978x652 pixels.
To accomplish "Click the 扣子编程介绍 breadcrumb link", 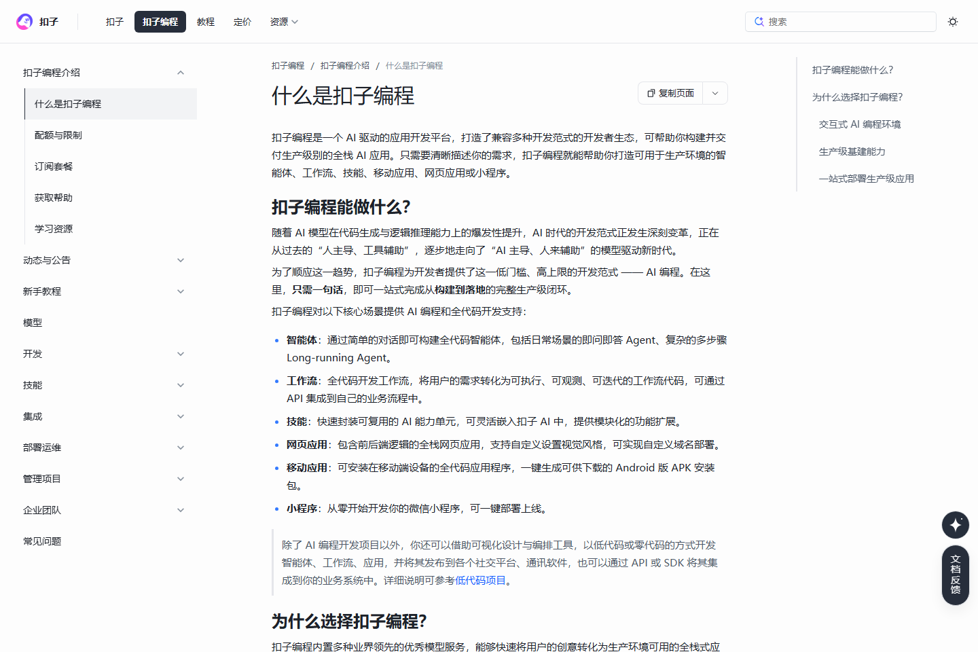I will 345,66.
